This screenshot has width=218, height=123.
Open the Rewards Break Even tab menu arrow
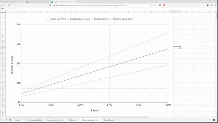[65, 120]
